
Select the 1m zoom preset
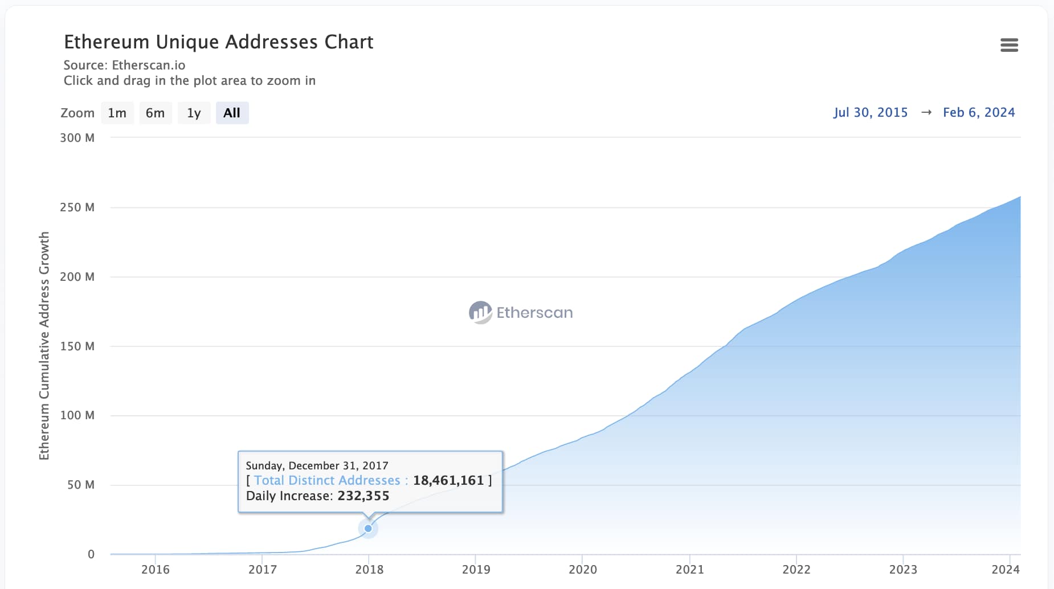coord(117,112)
